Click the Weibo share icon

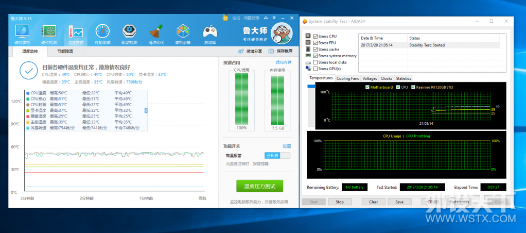click(x=241, y=51)
